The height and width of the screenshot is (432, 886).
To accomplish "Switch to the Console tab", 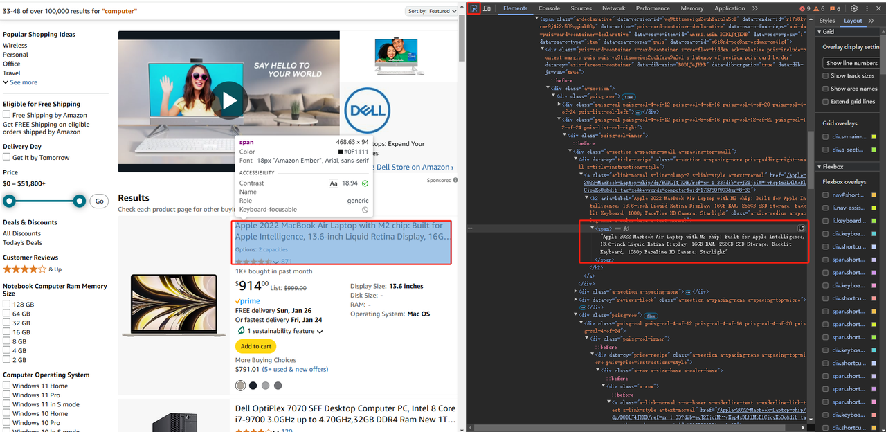I will point(550,8).
